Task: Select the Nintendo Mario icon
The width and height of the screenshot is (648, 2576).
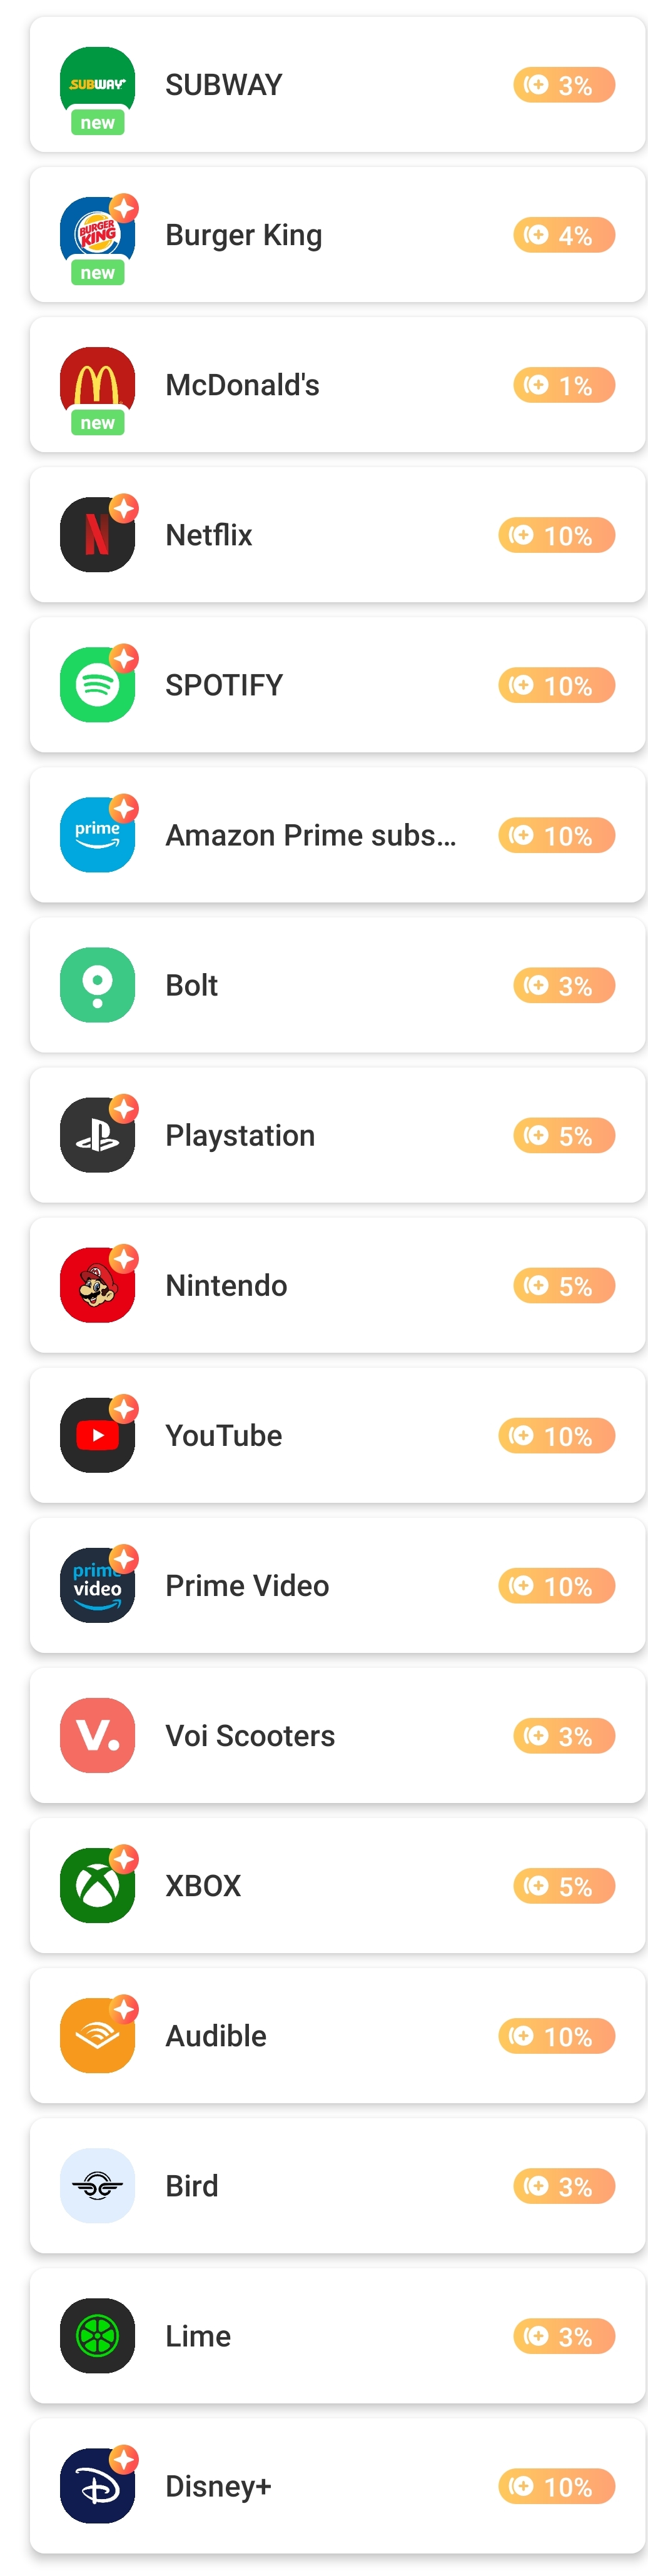Action: [97, 1284]
